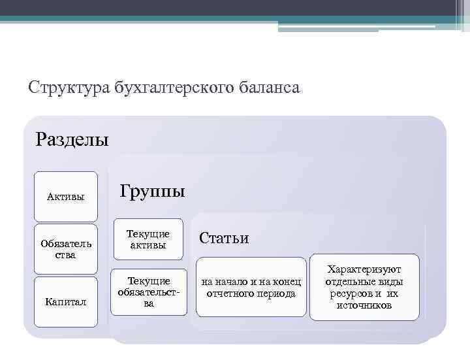Select the 'на начало и на конец отчетного периода' box
This screenshot has height=353, width=470.
click(251, 287)
